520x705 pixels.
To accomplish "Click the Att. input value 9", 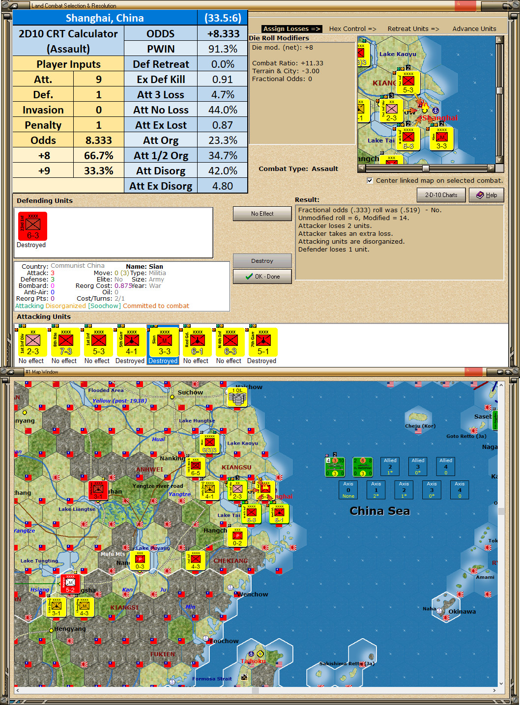I will (99, 79).
